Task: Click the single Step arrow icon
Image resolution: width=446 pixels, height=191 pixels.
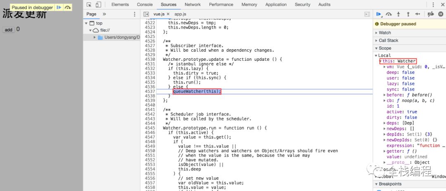Action: pyautogui.click(x=418, y=14)
